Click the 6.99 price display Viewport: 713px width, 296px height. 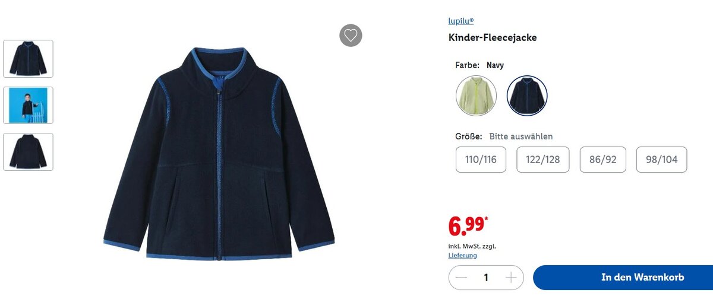[x=468, y=225]
